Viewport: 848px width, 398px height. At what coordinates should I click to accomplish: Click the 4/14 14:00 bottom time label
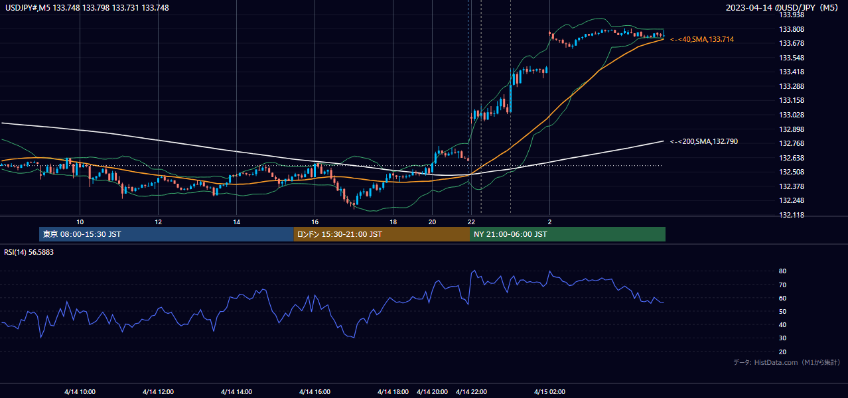point(236,391)
